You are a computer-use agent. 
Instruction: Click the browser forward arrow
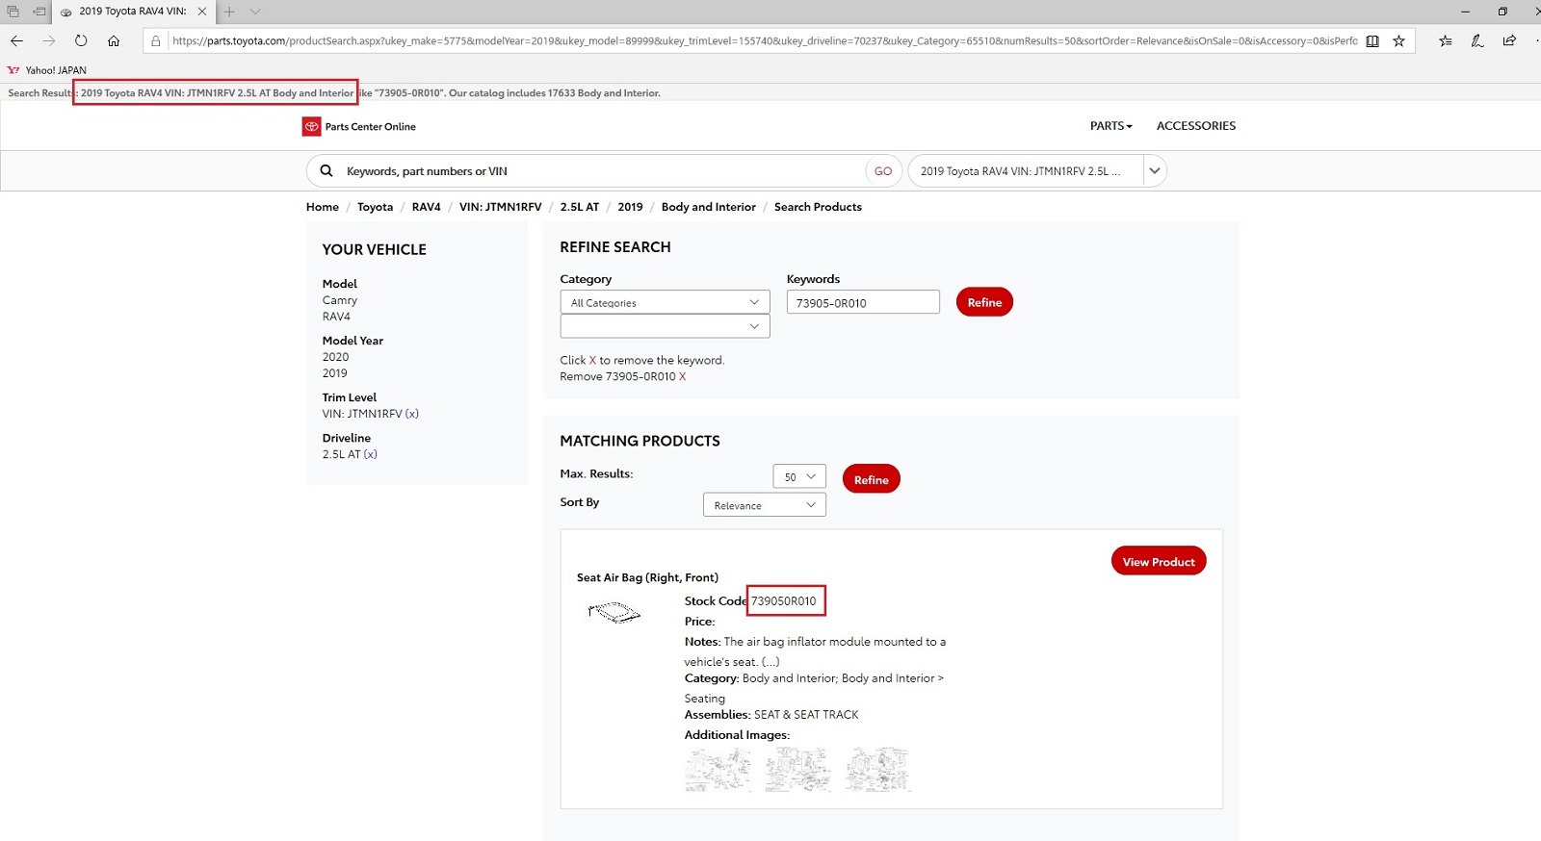(x=48, y=40)
